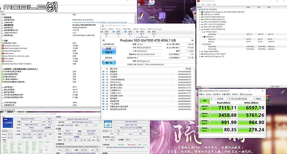Collapse the Utilization node in HWMonitor
Screen dimensions: 287x154
[x=202, y=37]
